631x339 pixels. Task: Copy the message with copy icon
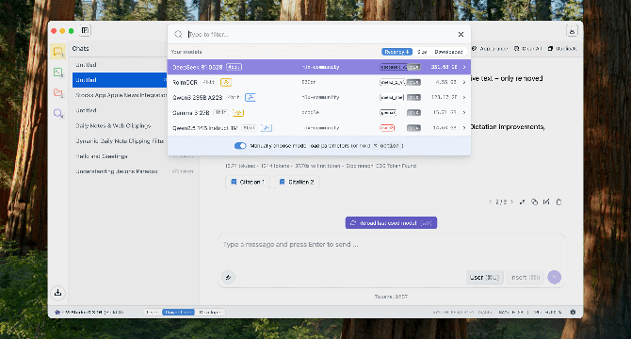pos(534,202)
